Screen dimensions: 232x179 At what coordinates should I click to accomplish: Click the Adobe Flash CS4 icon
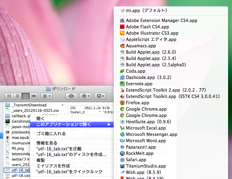pos(122,27)
